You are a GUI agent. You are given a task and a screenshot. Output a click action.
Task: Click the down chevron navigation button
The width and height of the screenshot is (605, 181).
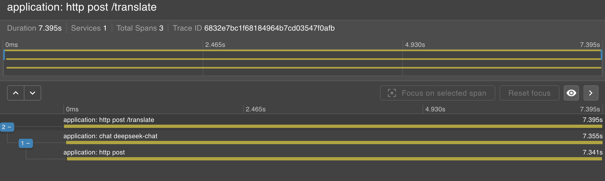[33, 93]
